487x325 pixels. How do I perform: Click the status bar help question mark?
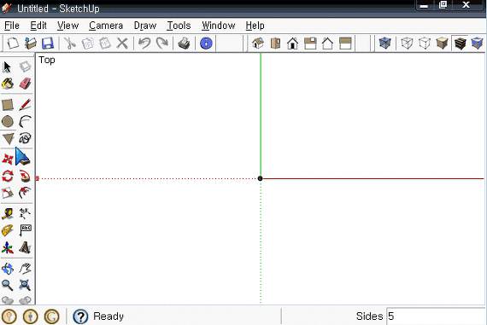tap(80, 316)
